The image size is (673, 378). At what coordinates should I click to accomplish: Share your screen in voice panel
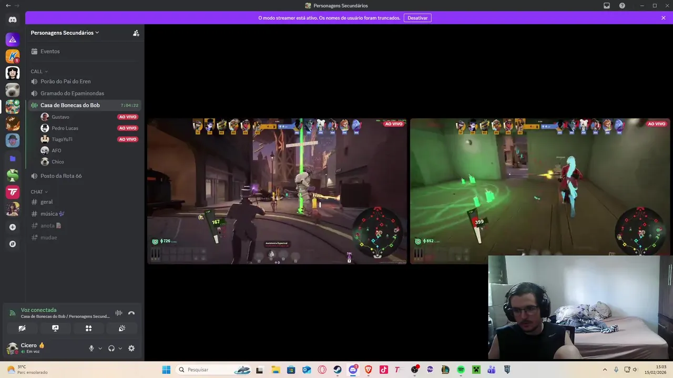tap(55, 328)
